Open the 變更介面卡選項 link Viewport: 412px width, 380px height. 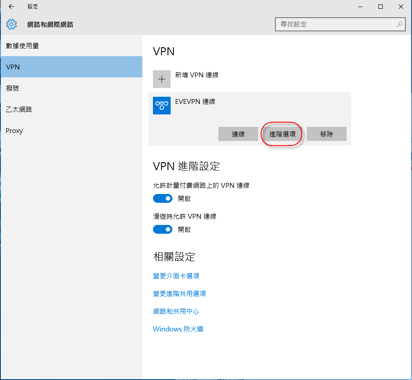coord(176,276)
